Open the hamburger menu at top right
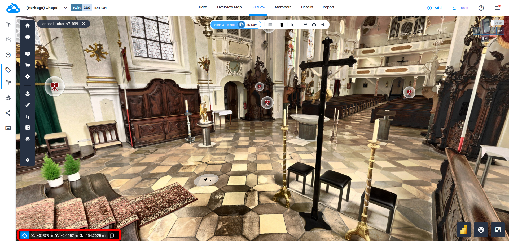The width and height of the screenshot is (509, 241). point(497,8)
